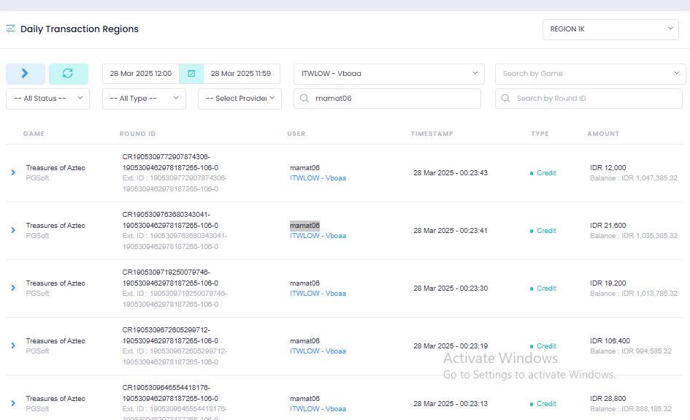Open the All Type dropdown
The height and width of the screenshot is (420, 690).
(144, 98)
